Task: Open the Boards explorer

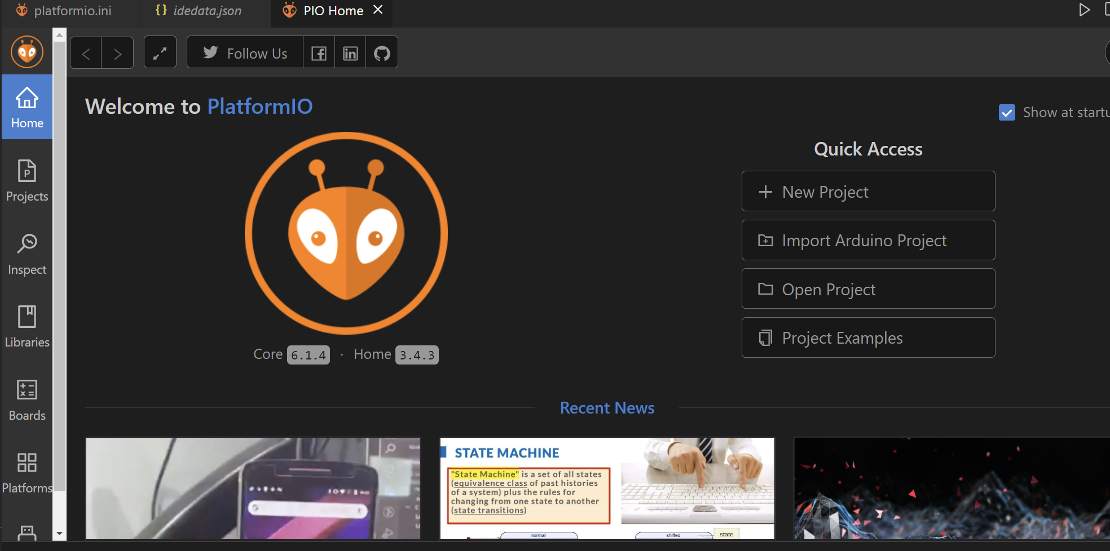Action: tap(27, 400)
